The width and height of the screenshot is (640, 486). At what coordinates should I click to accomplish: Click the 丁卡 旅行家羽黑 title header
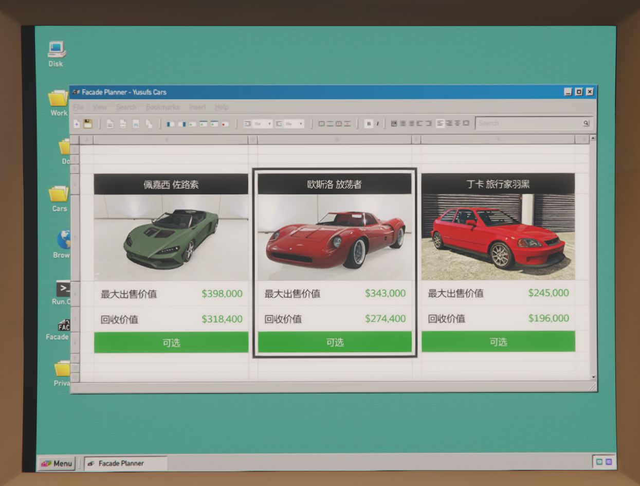click(498, 184)
